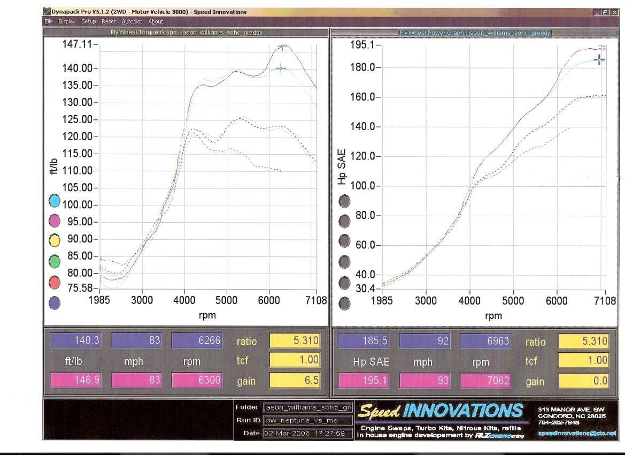Open the Autoplot menu
The height and width of the screenshot is (455, 625).
[132, 21]
